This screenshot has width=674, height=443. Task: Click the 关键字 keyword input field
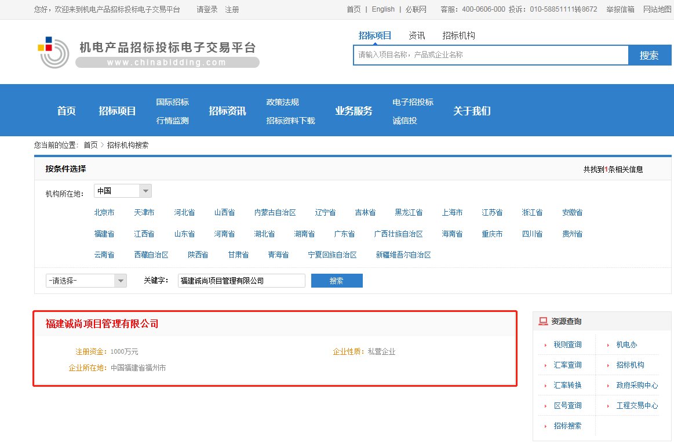tap(242, 281)
